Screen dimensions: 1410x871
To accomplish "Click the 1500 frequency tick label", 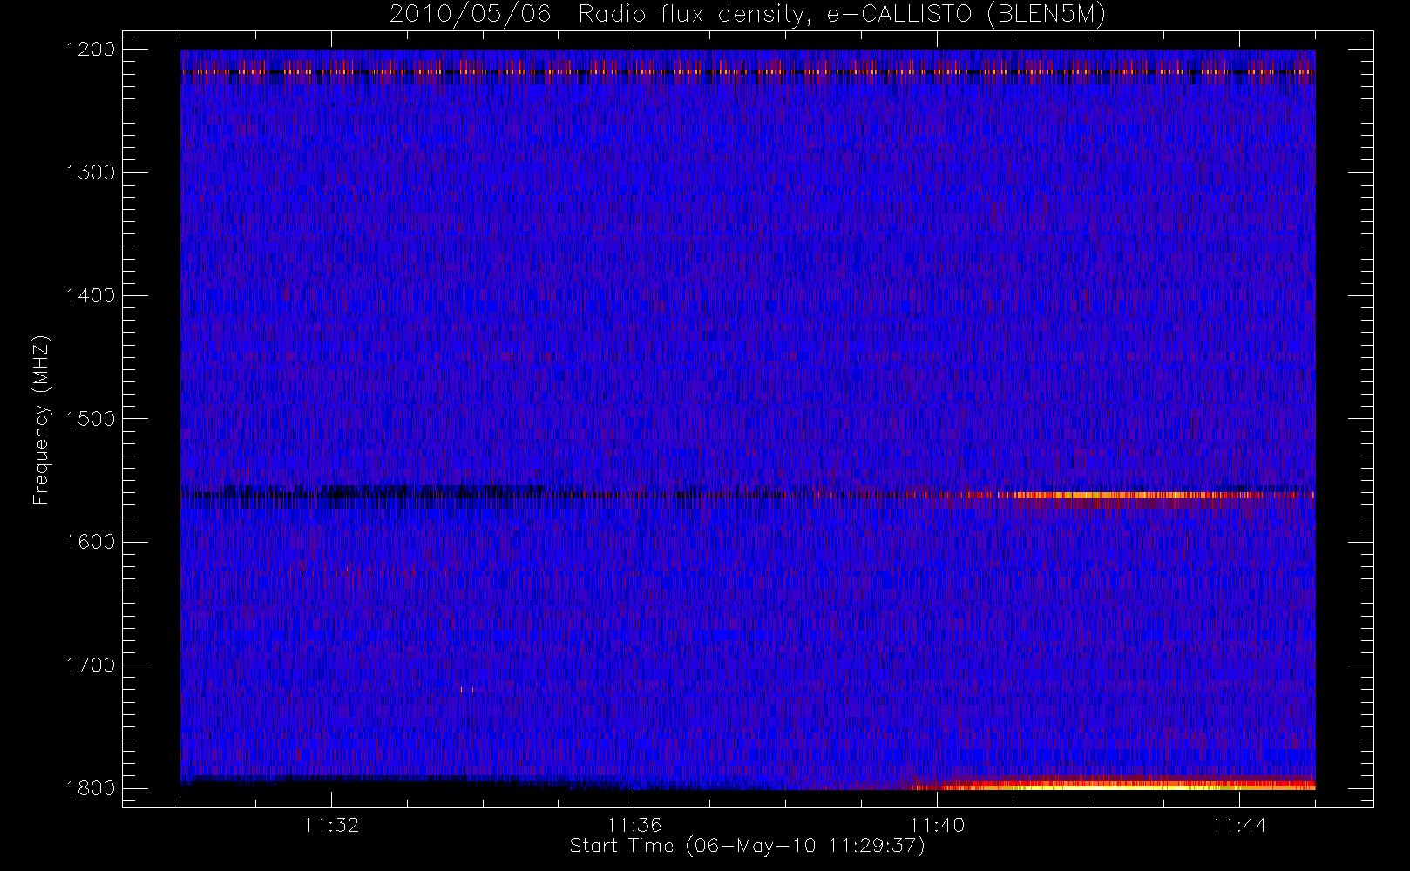I will [91, 419].
